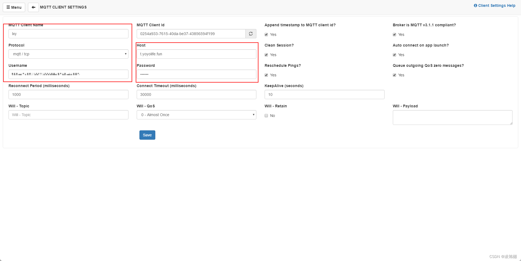
Task: Click the Will - QoS dropdown arrow
Action: 253,115
